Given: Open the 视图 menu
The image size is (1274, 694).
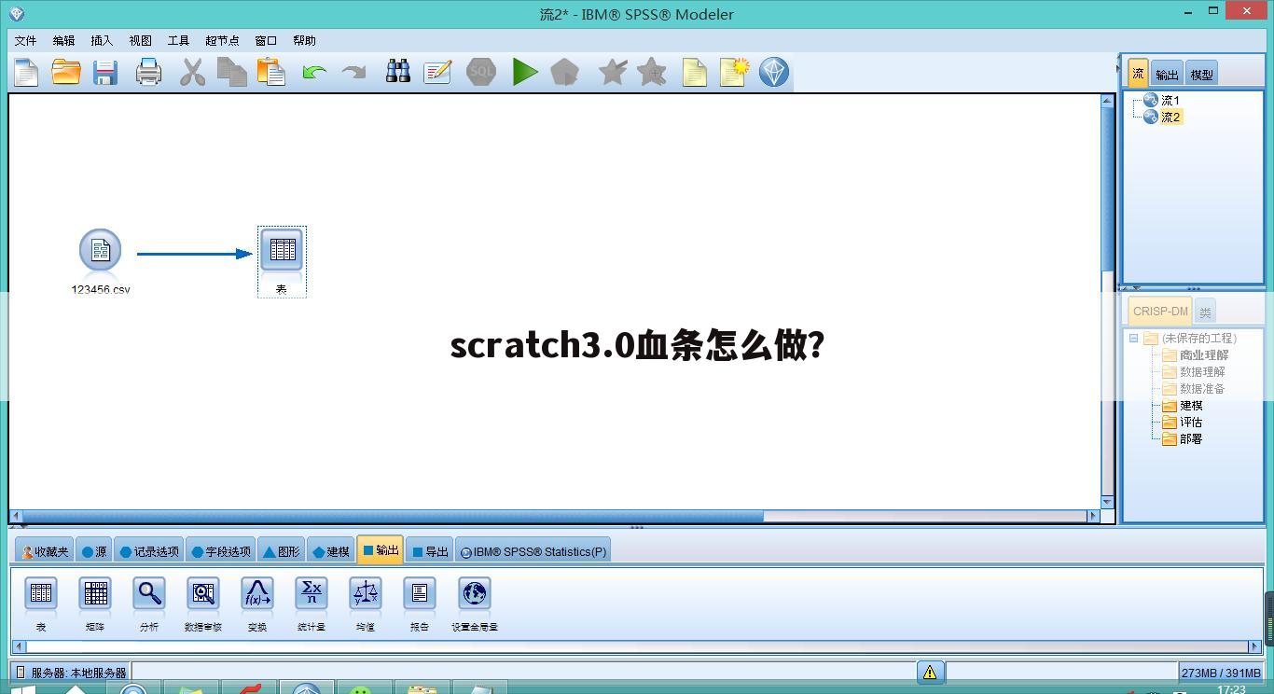Looking at the screenshot, I should [140, 40].
